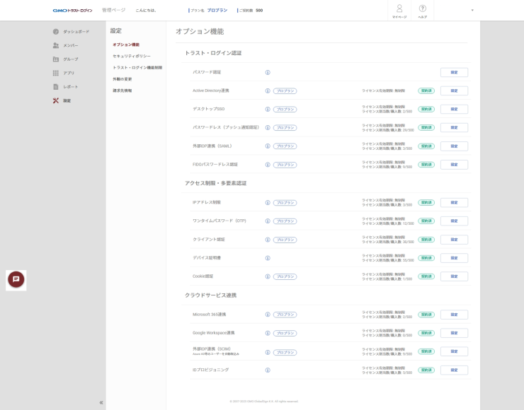This screenshot has width=524, height=410.
Task: Click 設定 button for パスワード認証
Action: tap(454, 72)
